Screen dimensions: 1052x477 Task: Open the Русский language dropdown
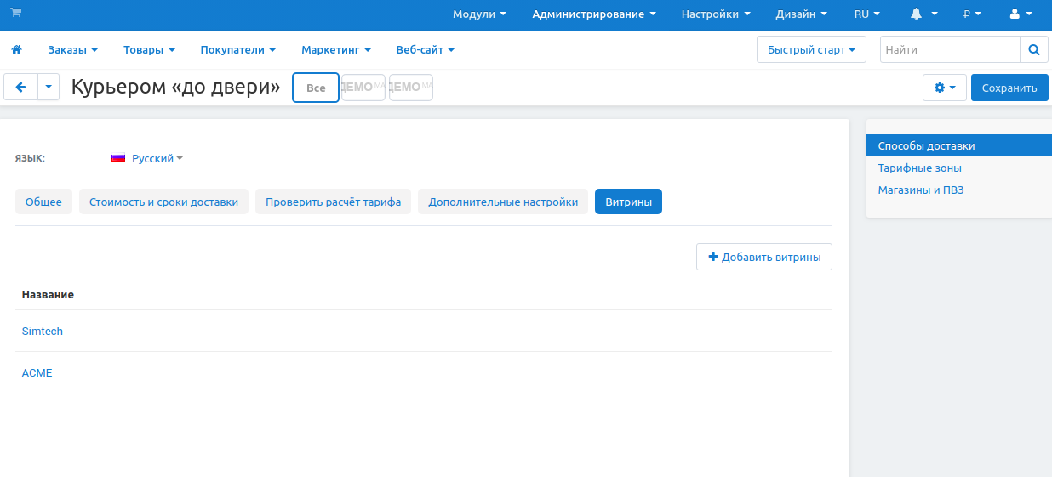(147, 159)
